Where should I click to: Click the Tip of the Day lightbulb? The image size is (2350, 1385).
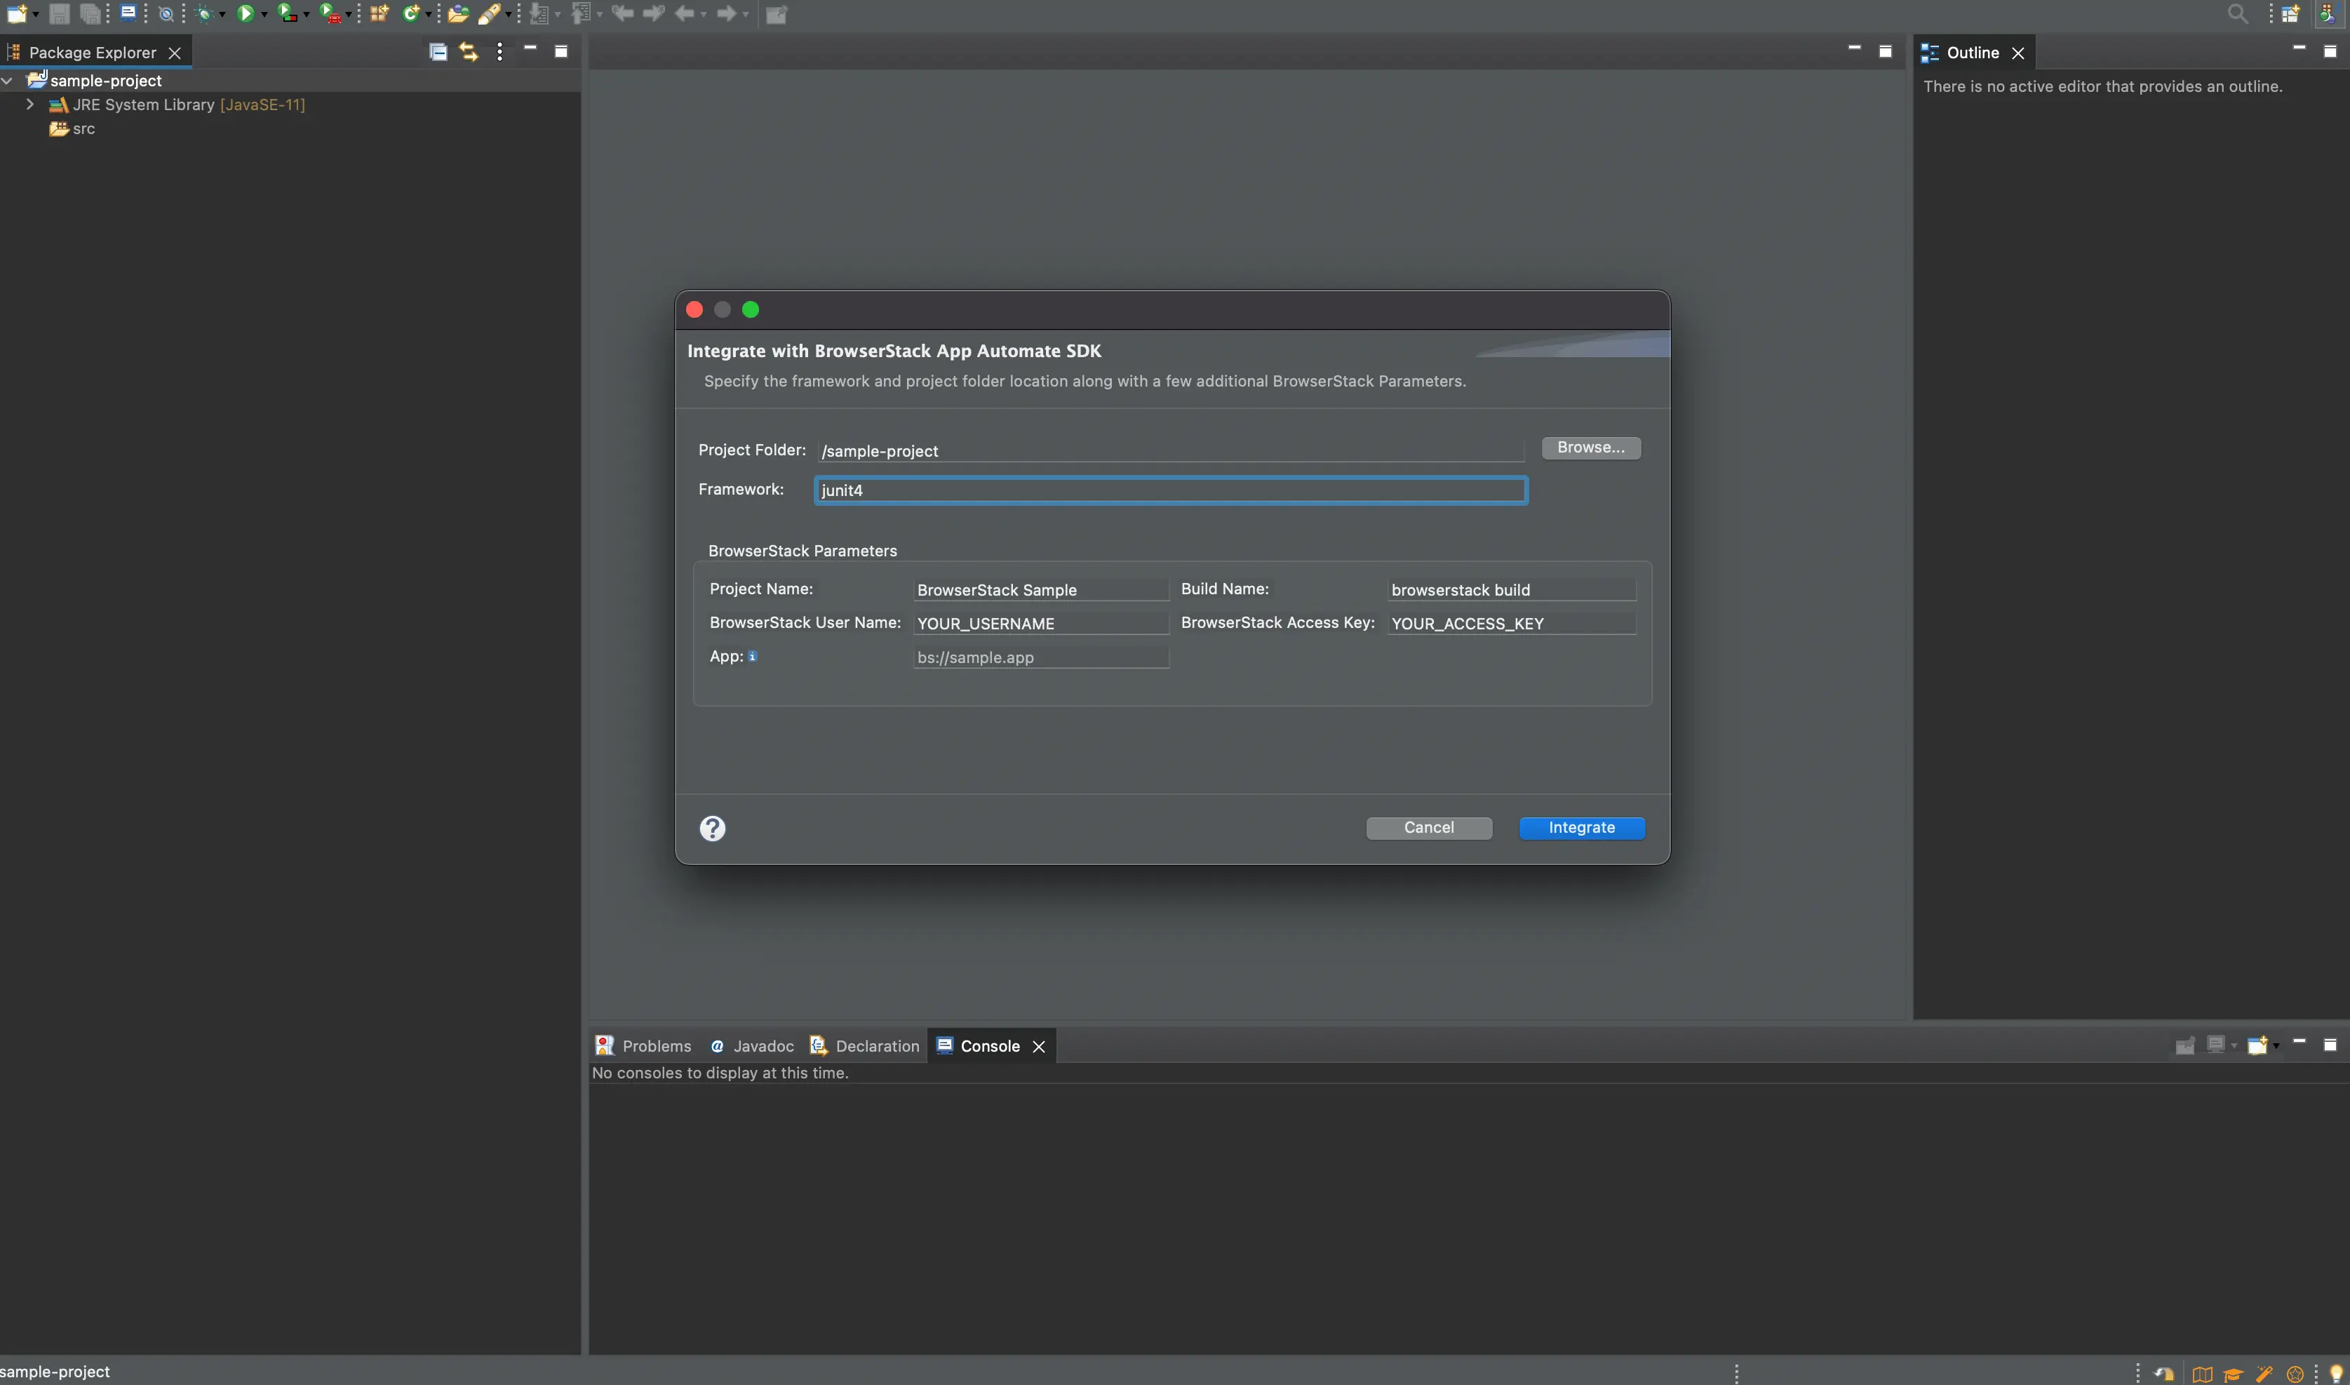[x=2335, y=1374]
